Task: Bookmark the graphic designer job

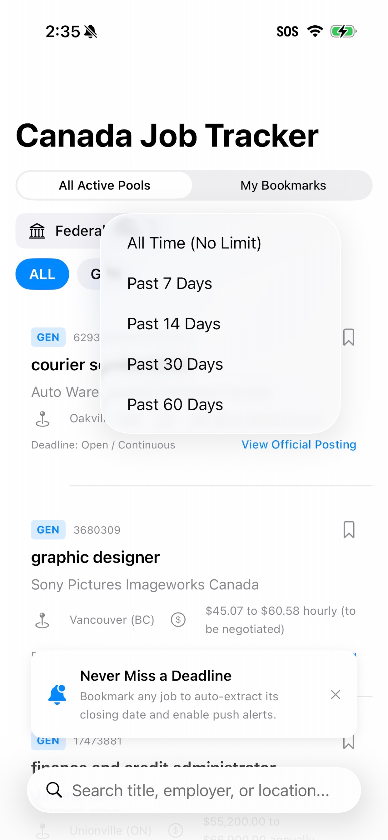Action: pyautogui.click(x=349, y=530)
